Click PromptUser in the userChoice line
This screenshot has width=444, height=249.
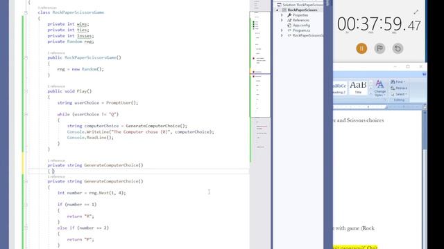point(119,103)
